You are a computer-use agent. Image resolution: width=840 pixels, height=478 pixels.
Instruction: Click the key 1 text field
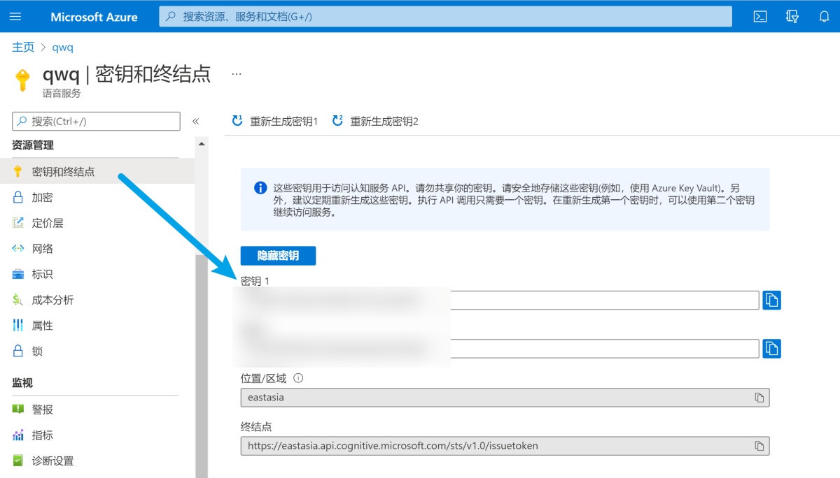pos(500,300)
